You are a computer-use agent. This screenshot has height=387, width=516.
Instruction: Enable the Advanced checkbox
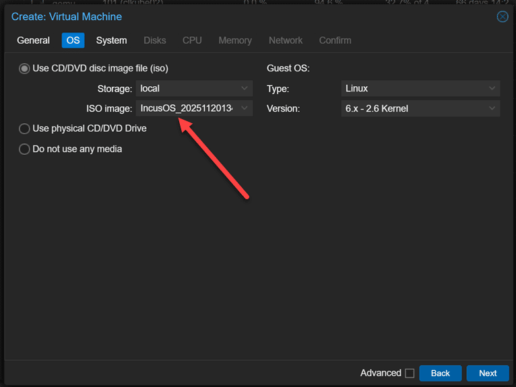point(410,373)
